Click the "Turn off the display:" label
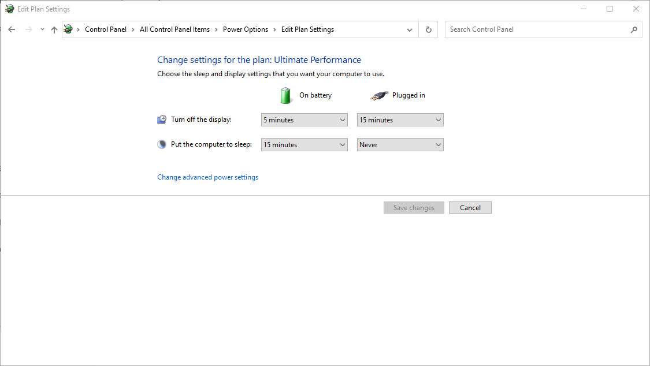 click(x=202, y=119)
